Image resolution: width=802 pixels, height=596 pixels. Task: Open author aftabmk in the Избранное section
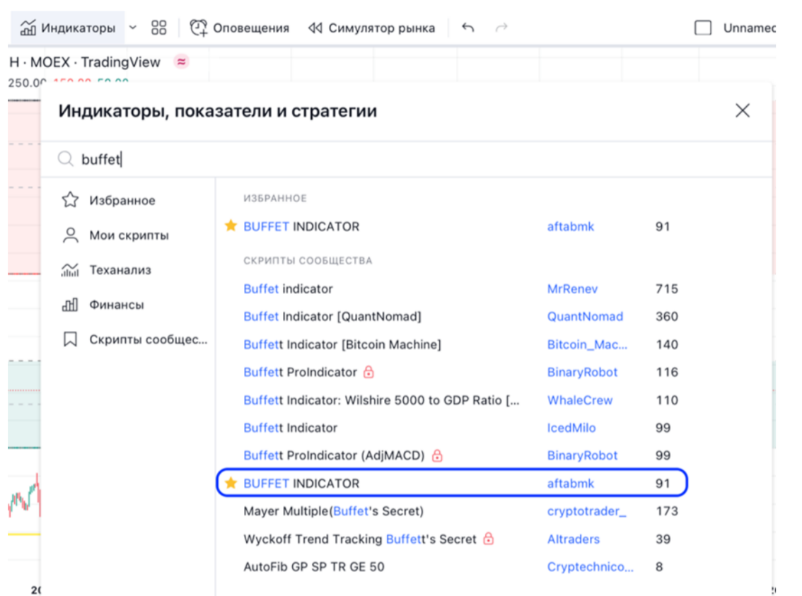570,226
